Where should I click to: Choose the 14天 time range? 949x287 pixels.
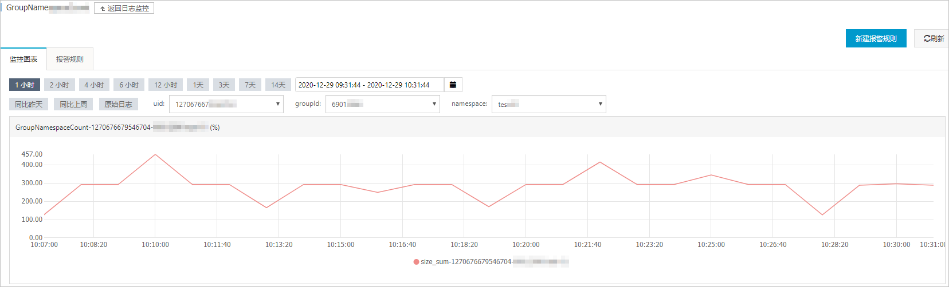278,85
